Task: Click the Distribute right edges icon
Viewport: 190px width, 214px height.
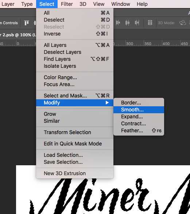Action: click(137, 23)
